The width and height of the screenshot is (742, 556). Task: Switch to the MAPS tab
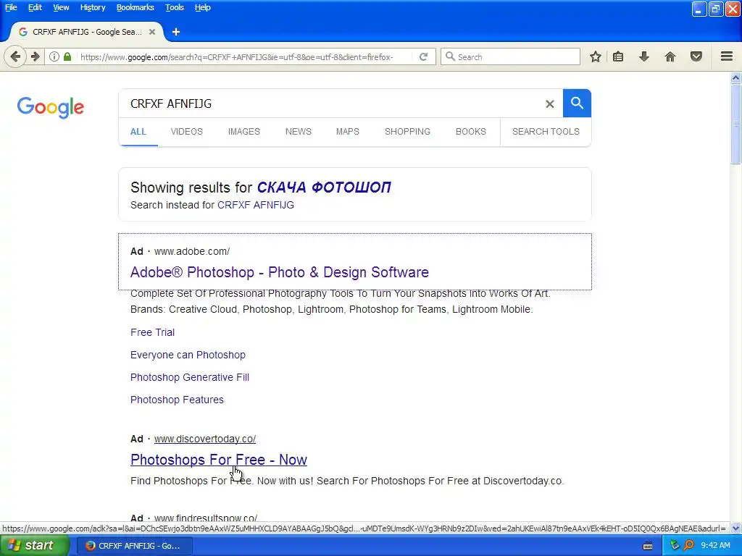tap(348, 132)
